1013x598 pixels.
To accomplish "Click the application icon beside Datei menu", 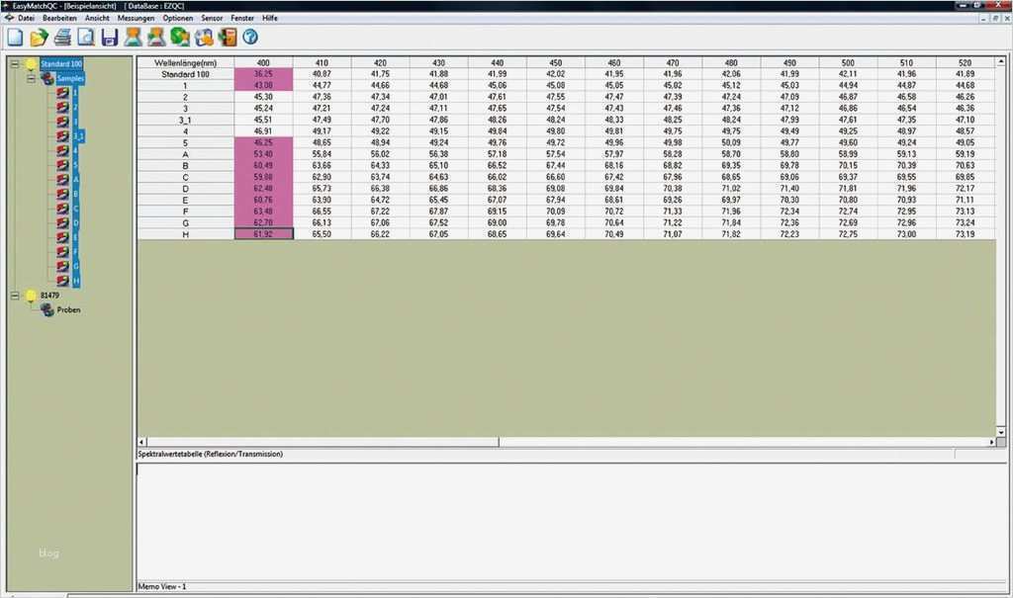I will (9, 18).
